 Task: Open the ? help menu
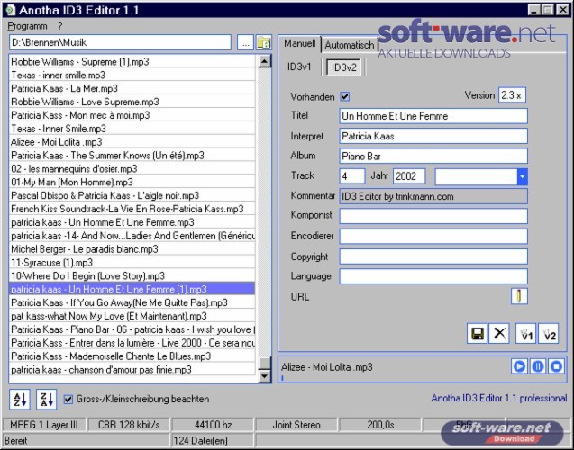point(60,26)
